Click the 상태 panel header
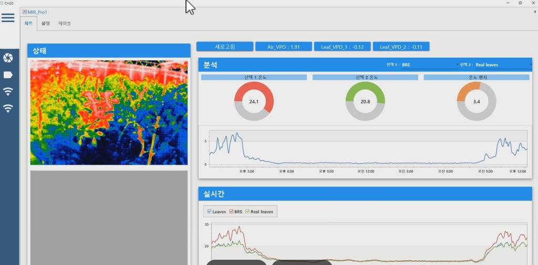Screen dimensions: 538x265 [109, 51]
